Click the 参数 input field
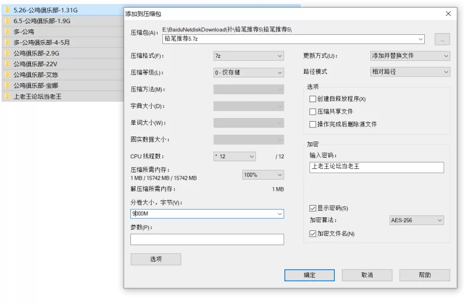This screenshot has height=306, width=474. click(207, 239)
